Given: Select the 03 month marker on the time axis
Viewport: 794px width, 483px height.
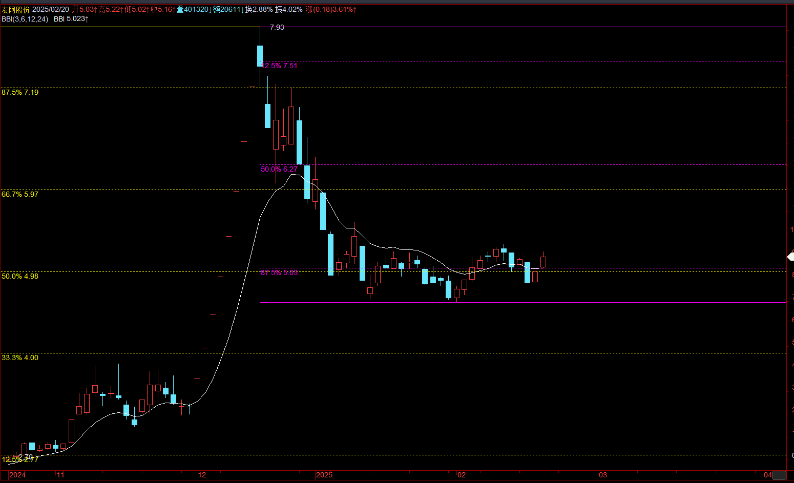Looking at the screenshot, I should click(x=603, y=475).
